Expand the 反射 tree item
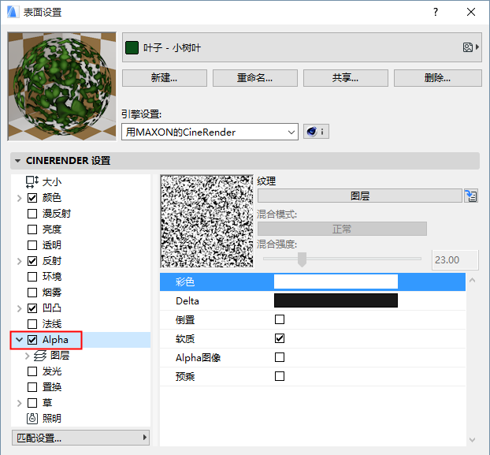This screenshot has height=455, width=490. click(x=20, y=261)
